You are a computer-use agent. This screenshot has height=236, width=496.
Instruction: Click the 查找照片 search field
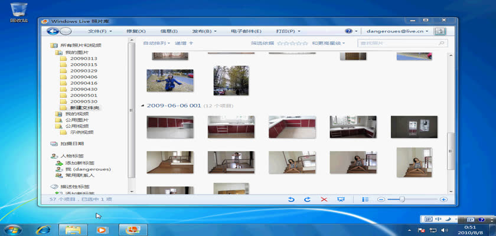(399, 43)
